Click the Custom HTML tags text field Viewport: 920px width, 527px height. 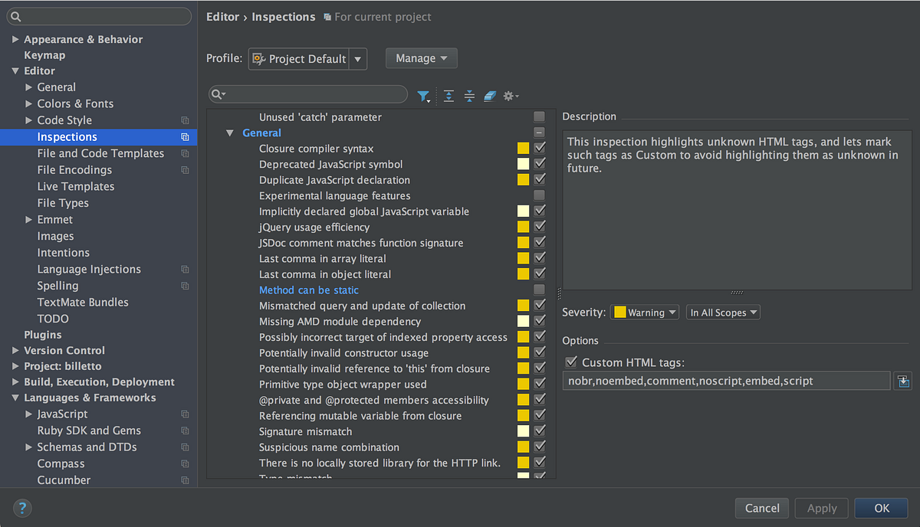[x=726, y=381]
